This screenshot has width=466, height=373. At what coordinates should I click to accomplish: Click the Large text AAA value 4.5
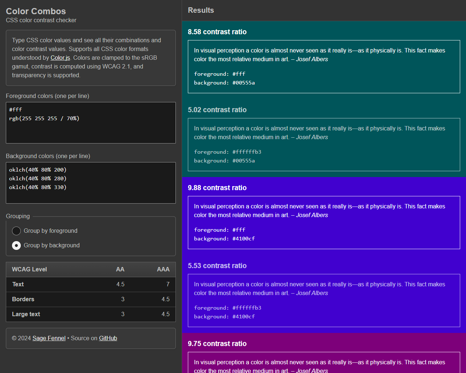point(166,314)
